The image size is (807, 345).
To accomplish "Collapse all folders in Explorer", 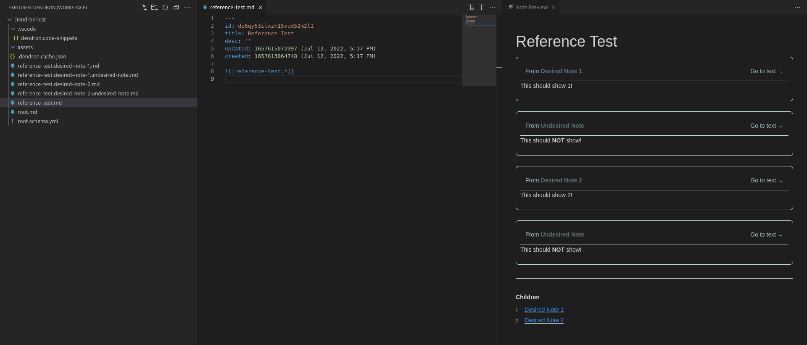I will (176, 8).
